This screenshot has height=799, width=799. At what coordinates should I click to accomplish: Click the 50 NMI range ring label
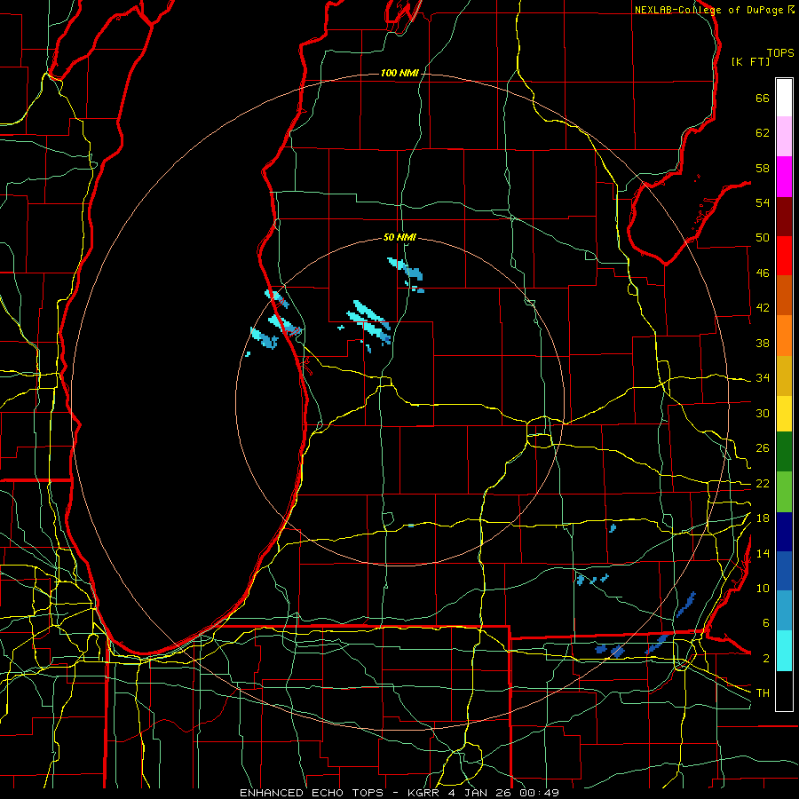click(x=399, y=237)
